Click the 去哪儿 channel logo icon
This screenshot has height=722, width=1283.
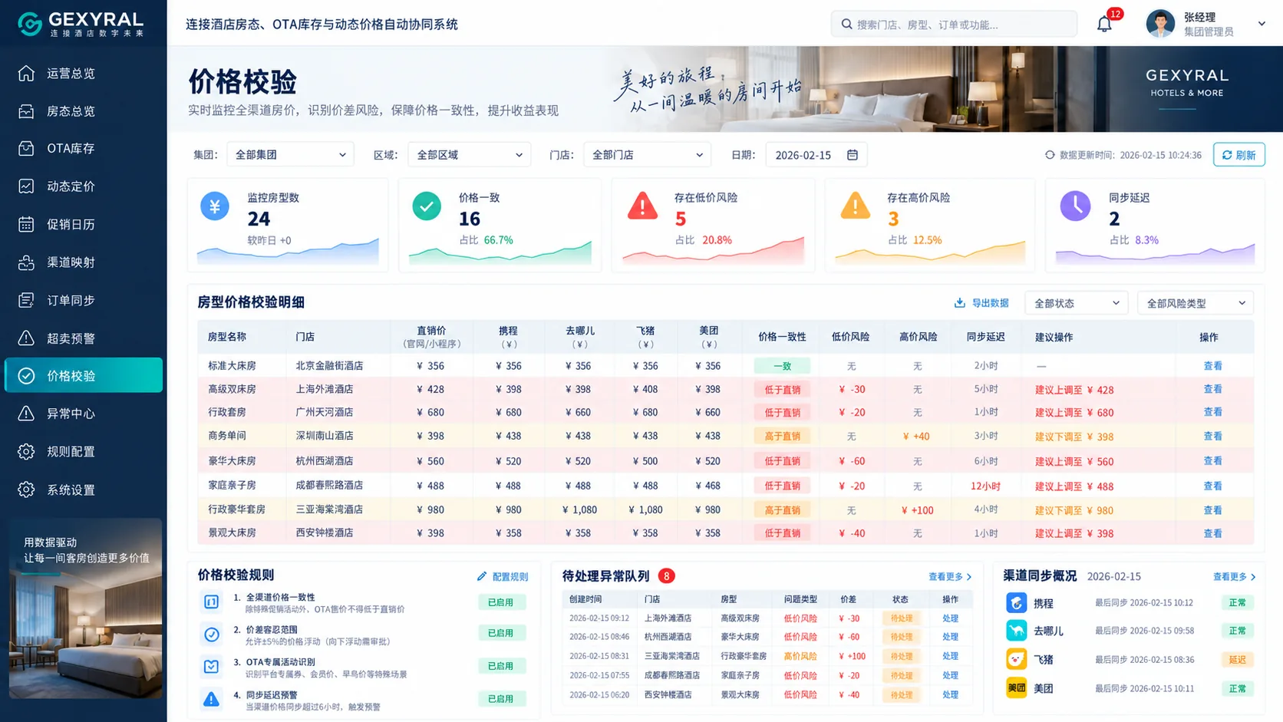point(1016,631)
